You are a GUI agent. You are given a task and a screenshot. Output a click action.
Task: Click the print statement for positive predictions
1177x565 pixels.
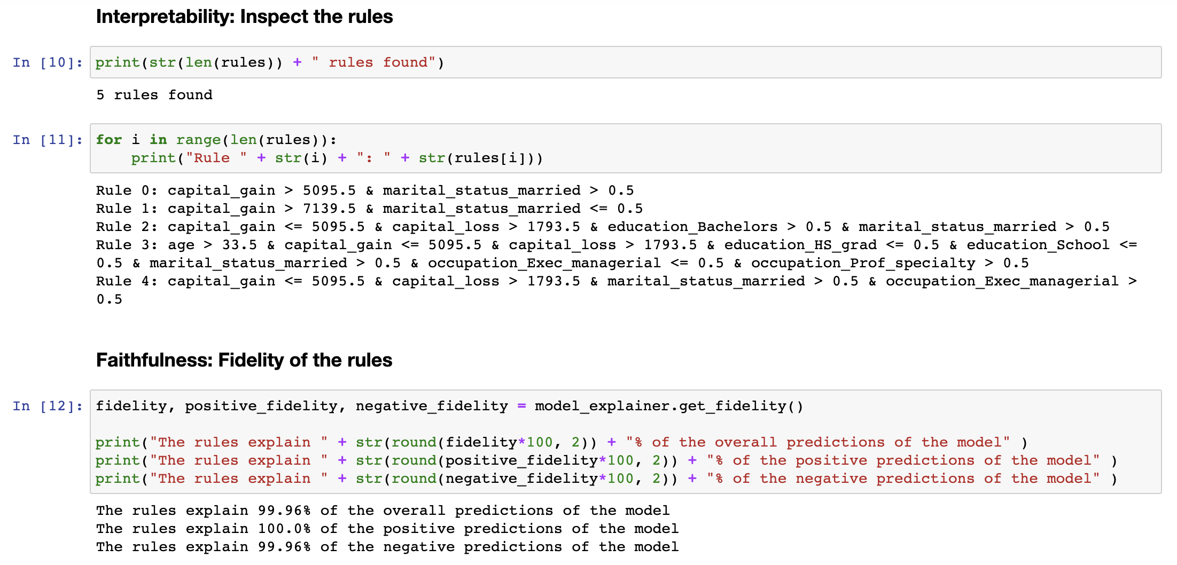(606, 460)
